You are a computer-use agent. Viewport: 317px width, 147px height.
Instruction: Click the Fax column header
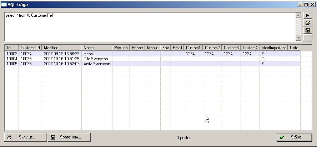click(166, 48)
